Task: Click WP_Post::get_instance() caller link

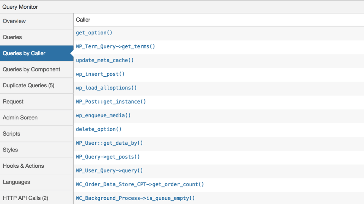Action: click(x=111, y=102)
